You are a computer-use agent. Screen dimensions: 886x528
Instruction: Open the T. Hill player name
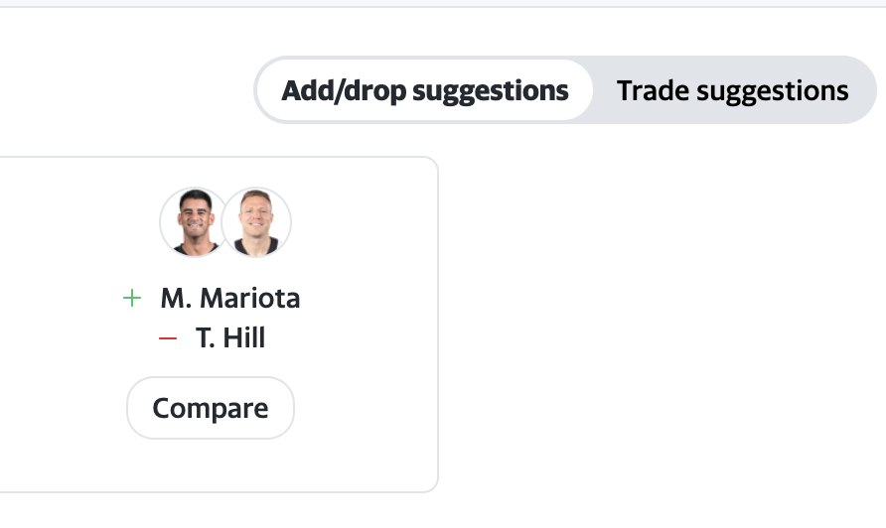click(230, 339)
